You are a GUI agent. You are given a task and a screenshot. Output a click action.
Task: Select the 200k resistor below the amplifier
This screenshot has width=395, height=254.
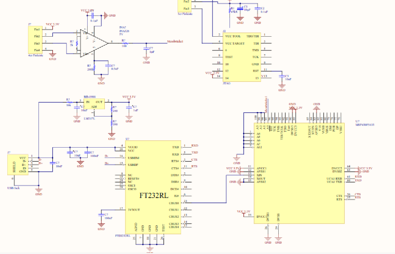coord(94,67)
